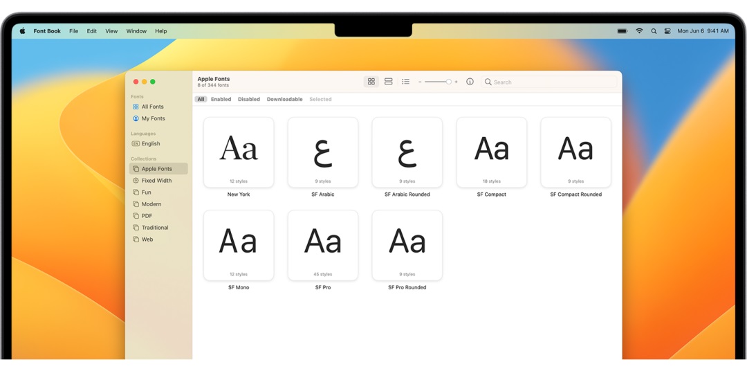The height and width of the screenshot is (371, 747).
Task: Open the Font Book menu
Action: [47, 31]
